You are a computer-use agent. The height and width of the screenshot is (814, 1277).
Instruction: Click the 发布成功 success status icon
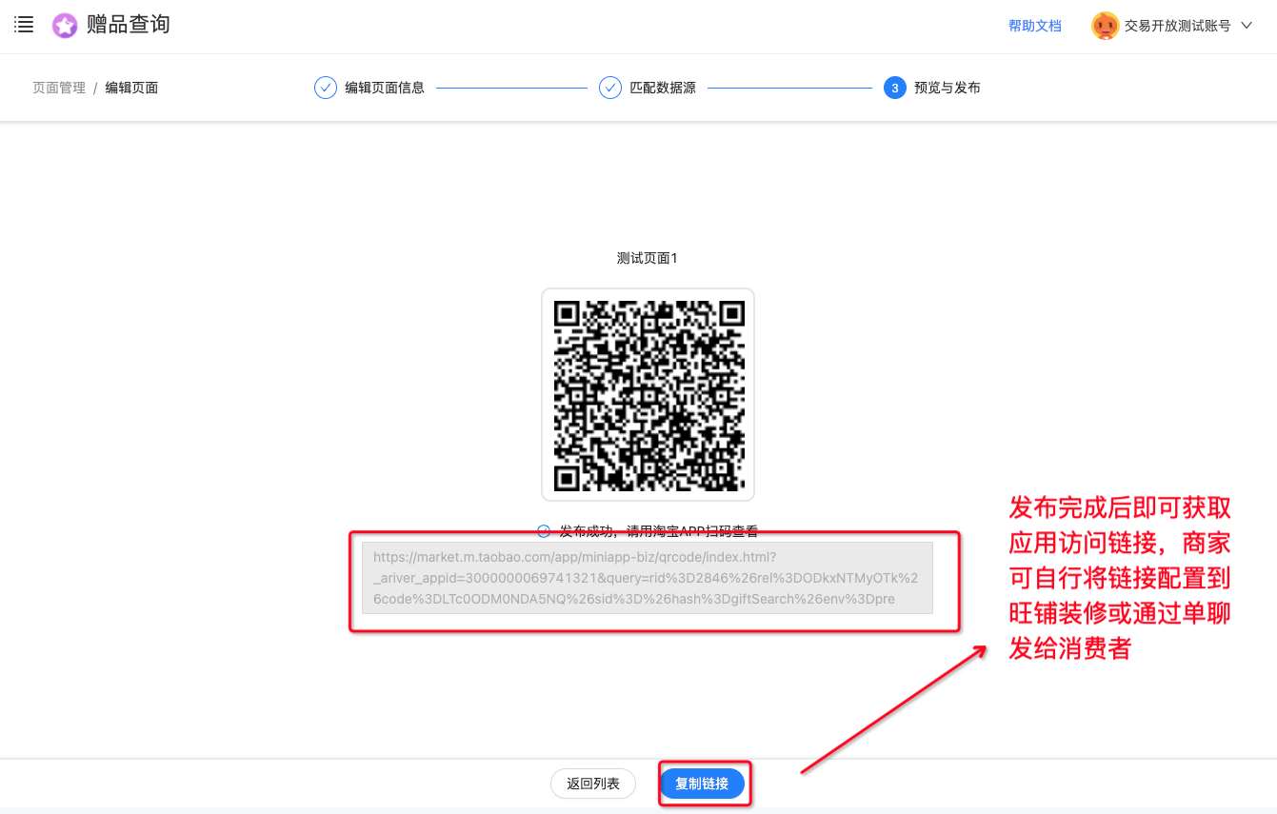coord(544,531)
